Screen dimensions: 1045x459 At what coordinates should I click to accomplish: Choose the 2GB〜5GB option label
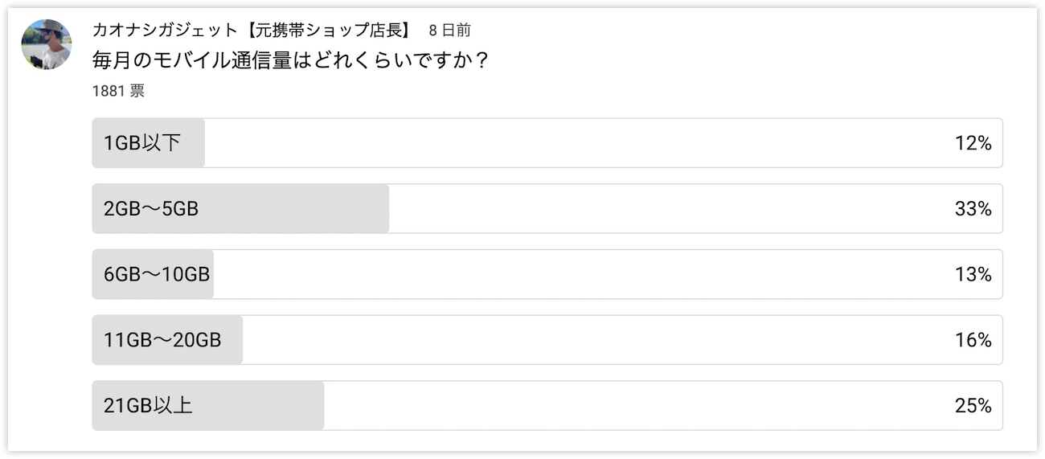(151, 209)
